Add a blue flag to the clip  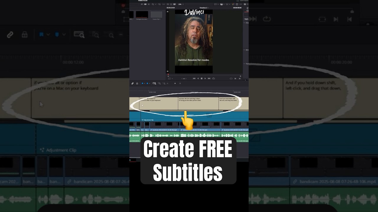click(142, 83)
